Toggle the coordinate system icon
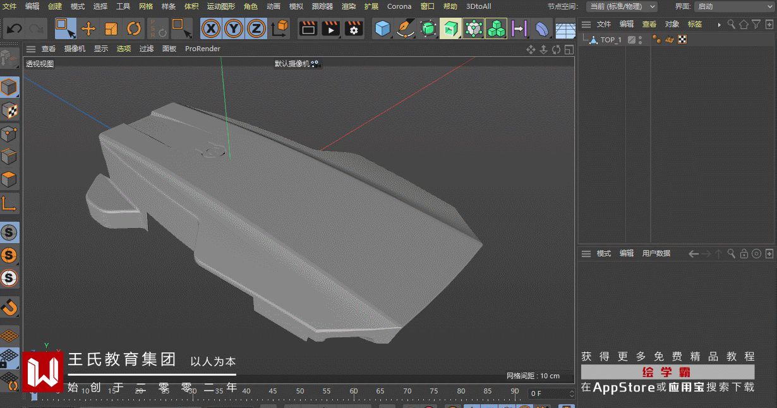Image resolution: width=777 pixels, height=408 pixels. point(279,28)
